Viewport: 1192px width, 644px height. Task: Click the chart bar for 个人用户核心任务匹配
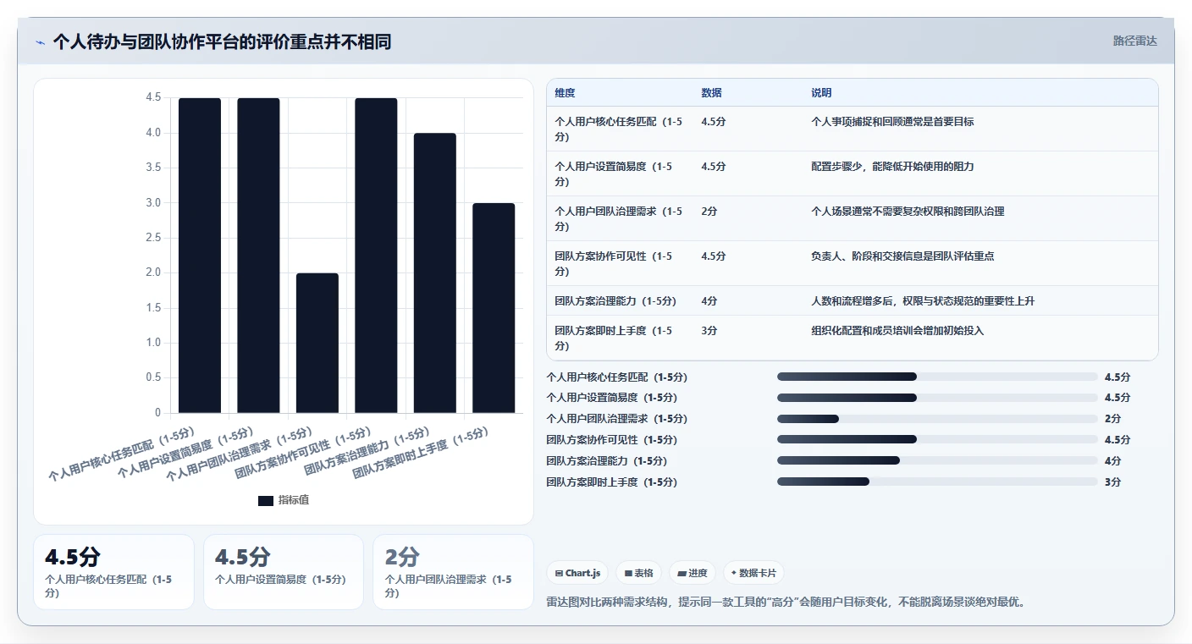tap(200, 256)
